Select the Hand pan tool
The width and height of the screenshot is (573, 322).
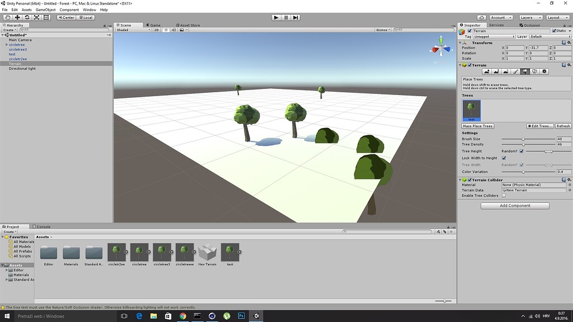(8, 17)
